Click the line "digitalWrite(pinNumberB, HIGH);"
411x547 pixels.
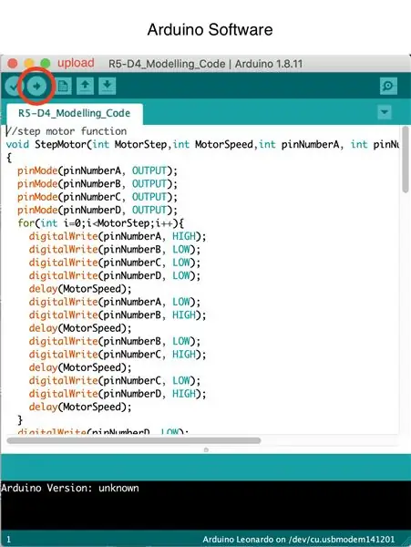pos(118,315)
